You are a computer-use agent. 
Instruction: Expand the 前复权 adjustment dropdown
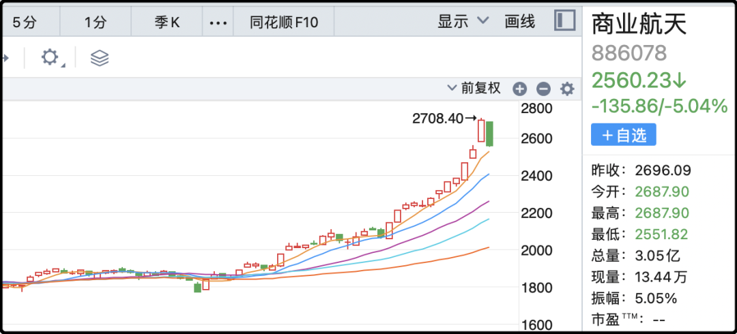(474, 88)
